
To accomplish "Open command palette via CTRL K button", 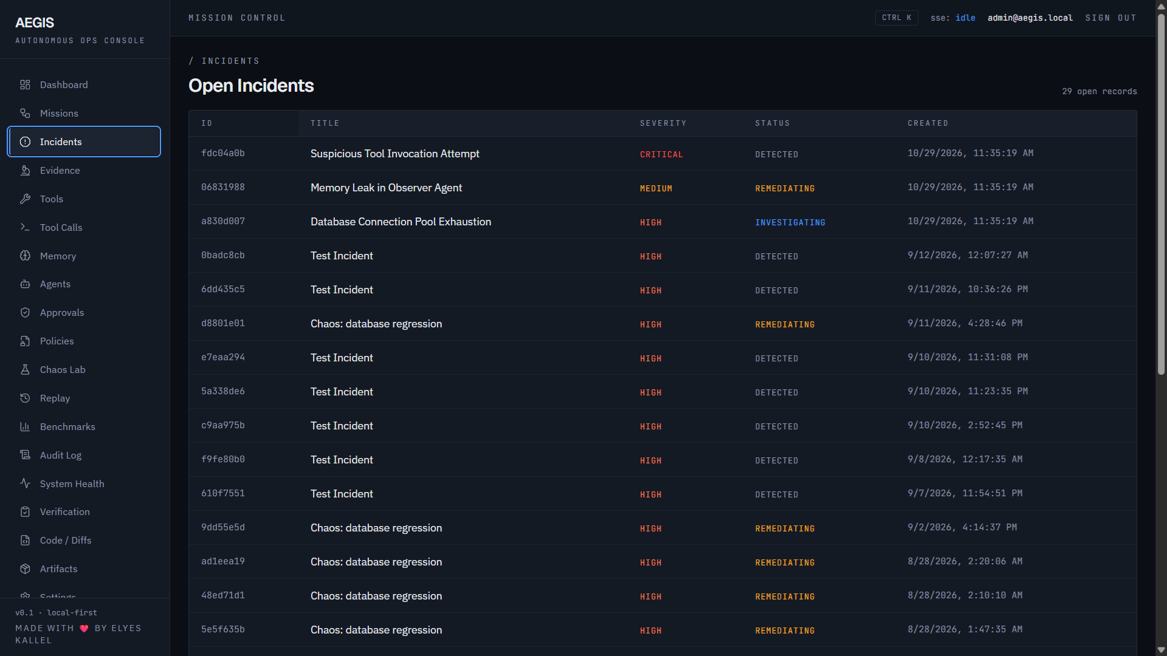I will pos(897,18).
